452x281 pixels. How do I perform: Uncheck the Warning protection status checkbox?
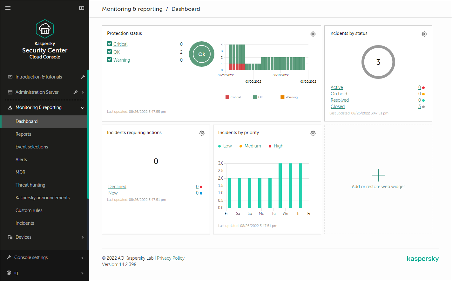coord(109,60)
